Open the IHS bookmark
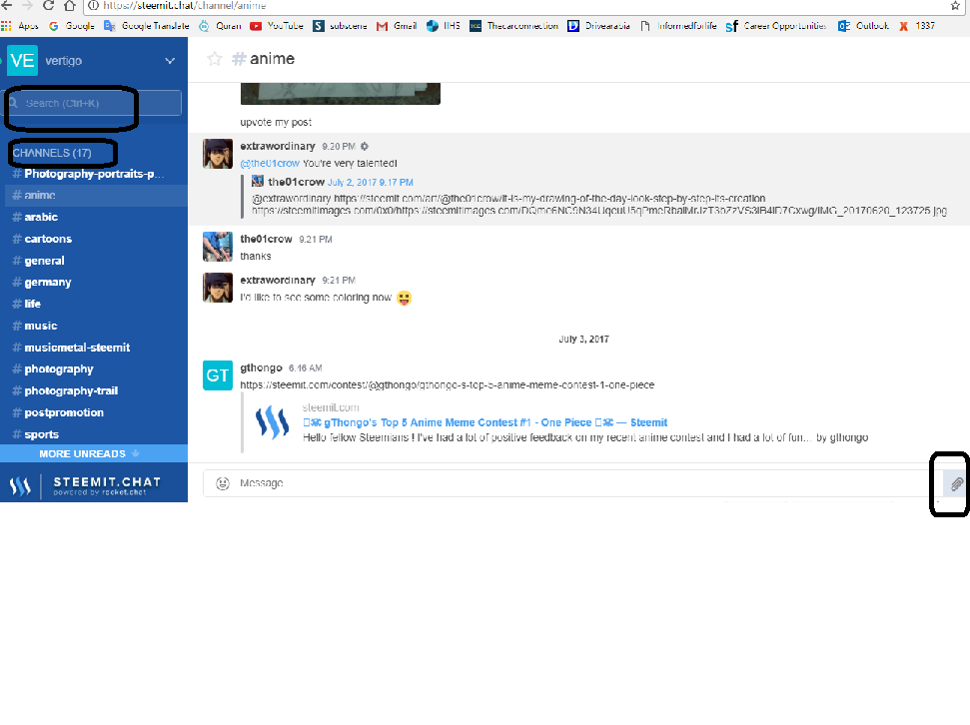 point(444,26)
